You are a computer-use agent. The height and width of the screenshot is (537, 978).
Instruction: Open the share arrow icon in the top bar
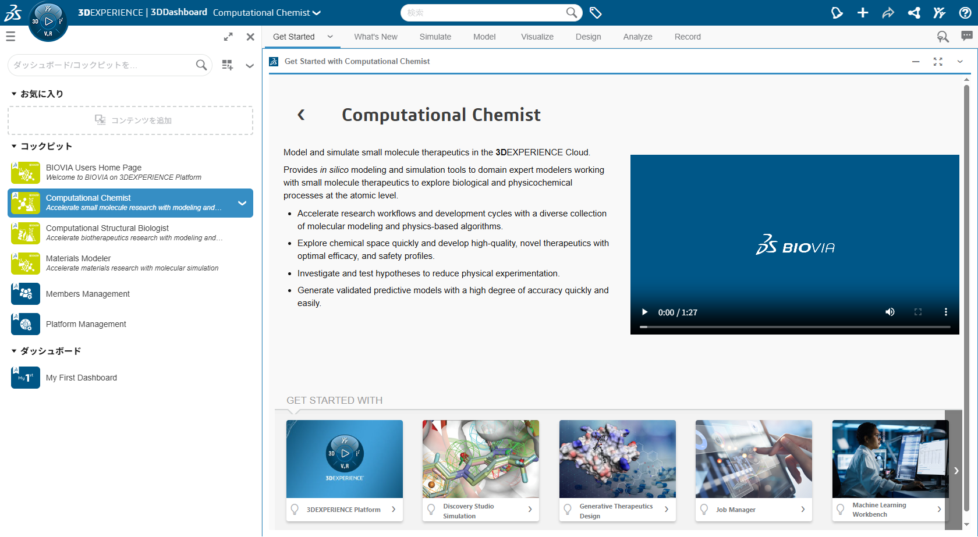(x=888, y=13)
